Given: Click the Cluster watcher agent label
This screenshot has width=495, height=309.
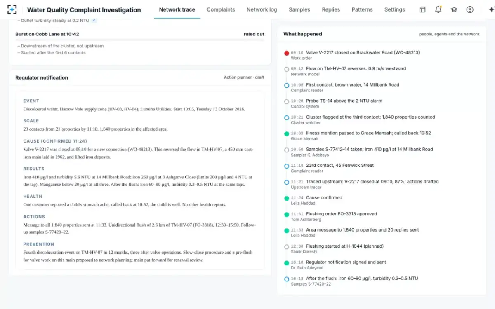Looking at the screenshot, I should pos(306,123).
